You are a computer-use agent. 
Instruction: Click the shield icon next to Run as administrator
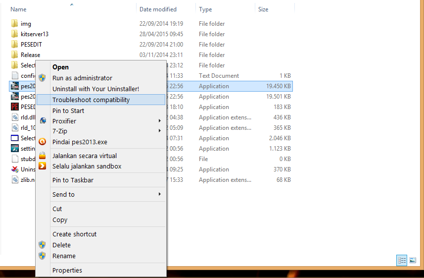tap(42, 78)
